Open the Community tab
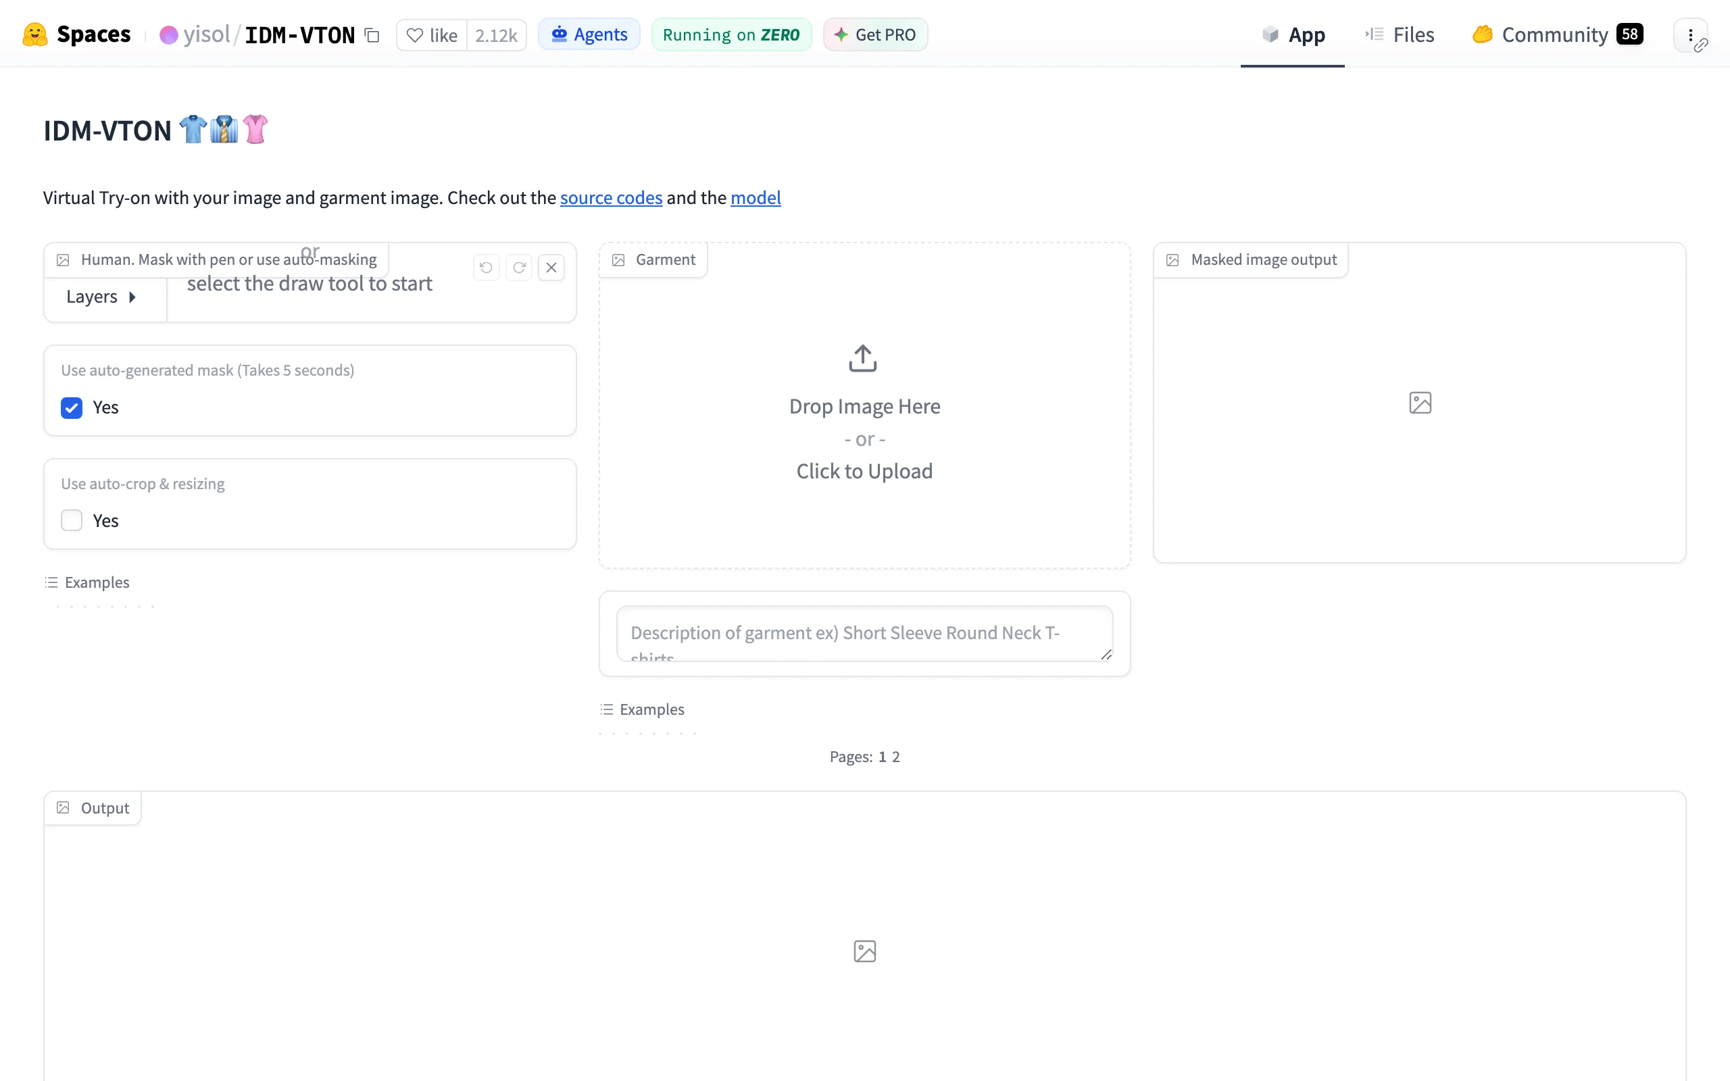This screenshot has width=1730, height=1081. pos(1557,34)
